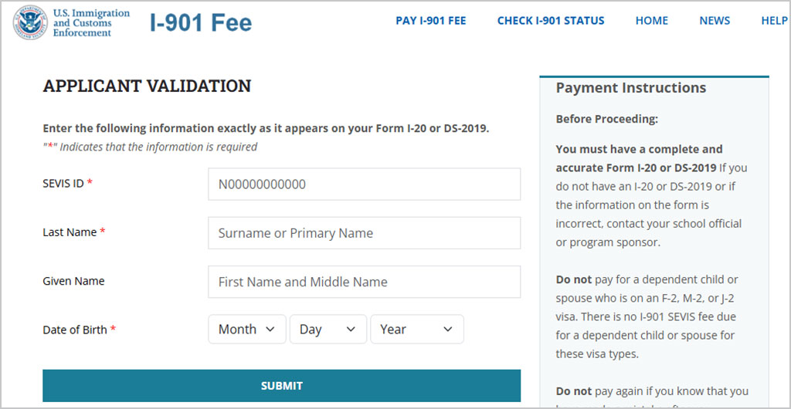Go to CHECK I-901 STATUS page
The height and width of the screenshot is (409, 791).
click(x=551, y=21)
